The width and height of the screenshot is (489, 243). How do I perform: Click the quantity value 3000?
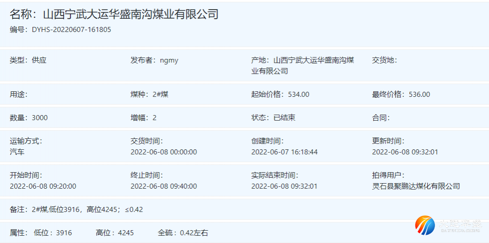(40, 118)
